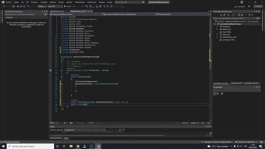Expand the MainWindow.xaml node in Solution Explorer

[x=217, y=37]
